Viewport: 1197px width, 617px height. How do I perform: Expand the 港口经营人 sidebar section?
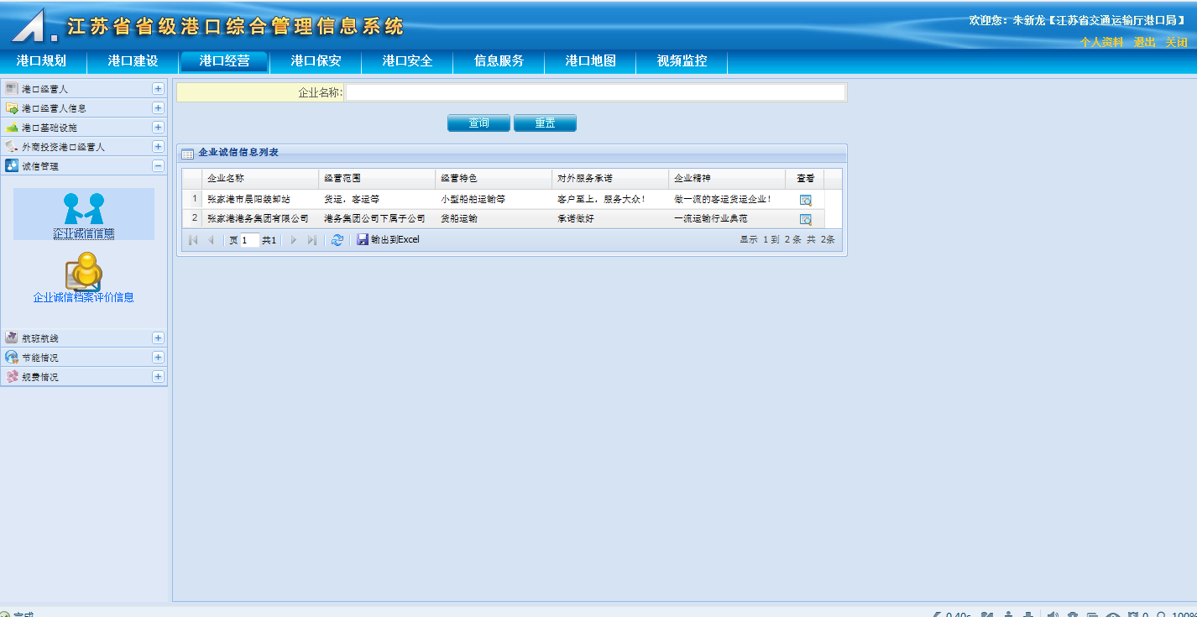[158, 88]
